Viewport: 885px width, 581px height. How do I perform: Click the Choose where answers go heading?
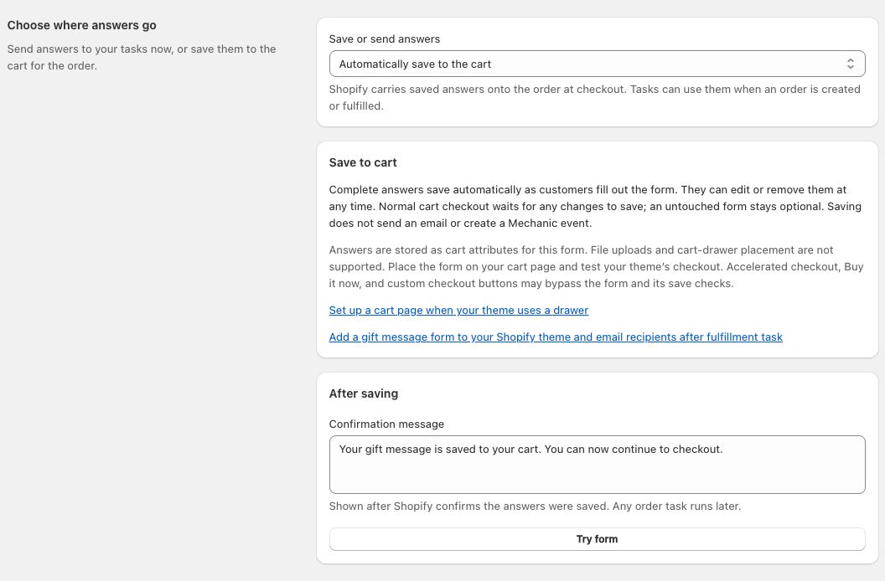[x=82, y=25]
